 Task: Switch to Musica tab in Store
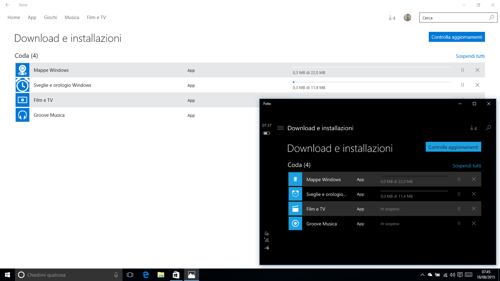[x=72, y=17]
